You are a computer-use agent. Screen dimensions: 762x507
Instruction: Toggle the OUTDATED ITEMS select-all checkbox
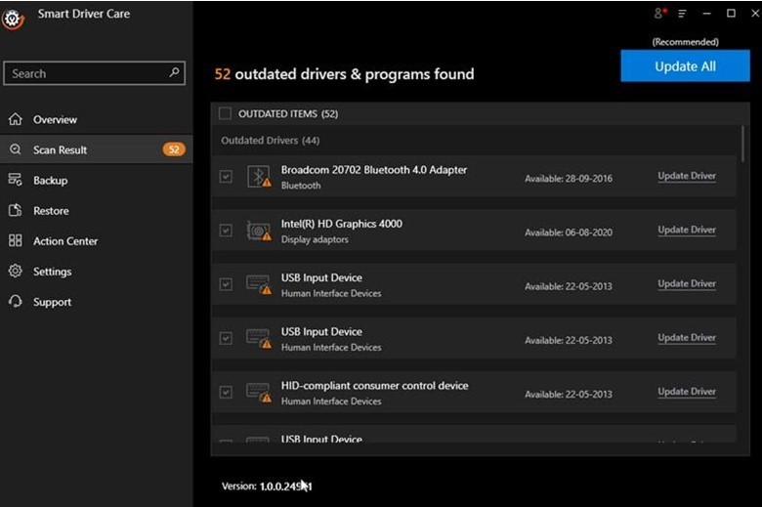point(226,114)
